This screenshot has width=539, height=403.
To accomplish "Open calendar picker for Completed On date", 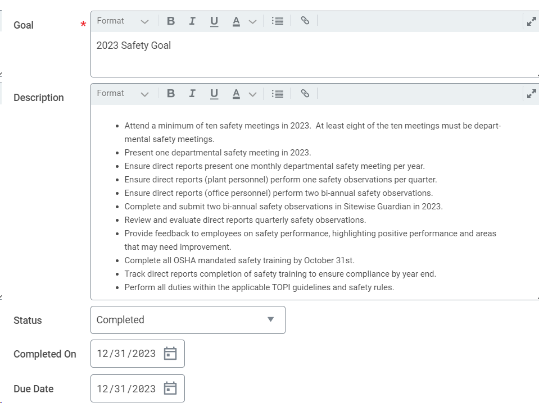I will coord(170,354).
